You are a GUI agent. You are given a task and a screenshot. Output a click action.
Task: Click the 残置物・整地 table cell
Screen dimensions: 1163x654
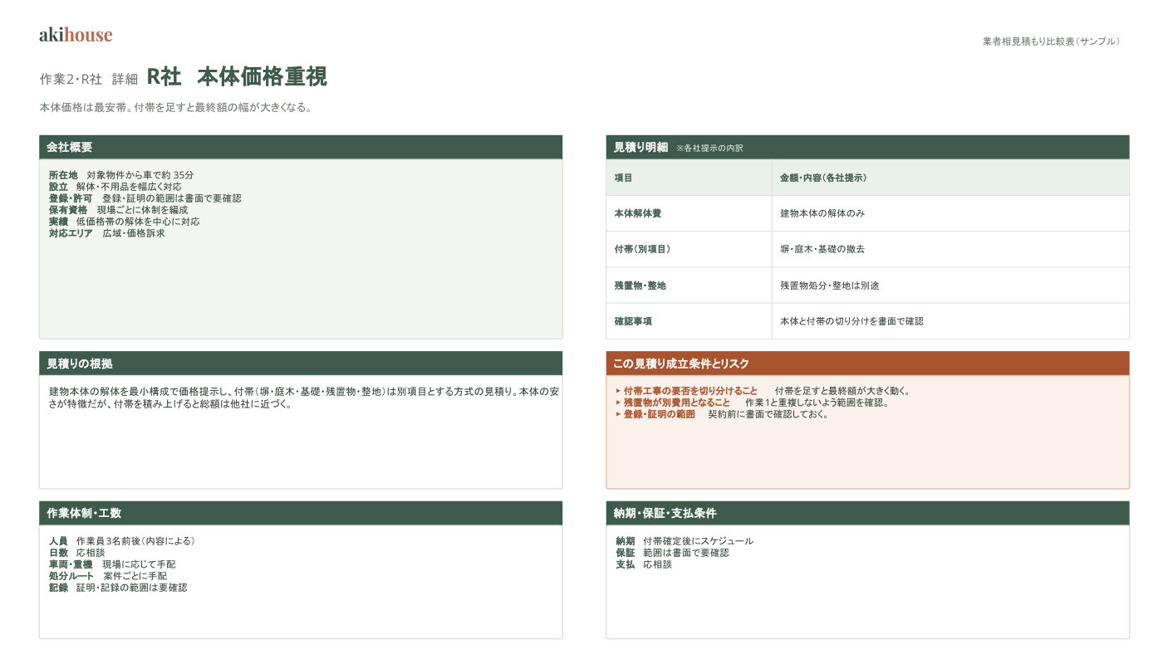(689, 285)
